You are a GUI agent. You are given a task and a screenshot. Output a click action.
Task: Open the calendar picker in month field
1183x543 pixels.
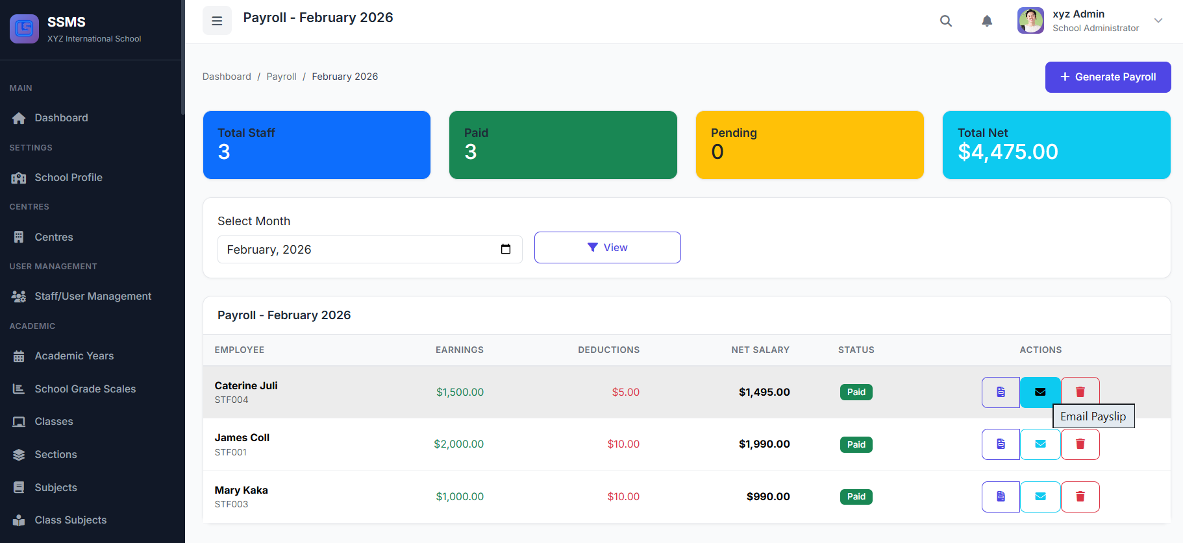pos(506,250)
